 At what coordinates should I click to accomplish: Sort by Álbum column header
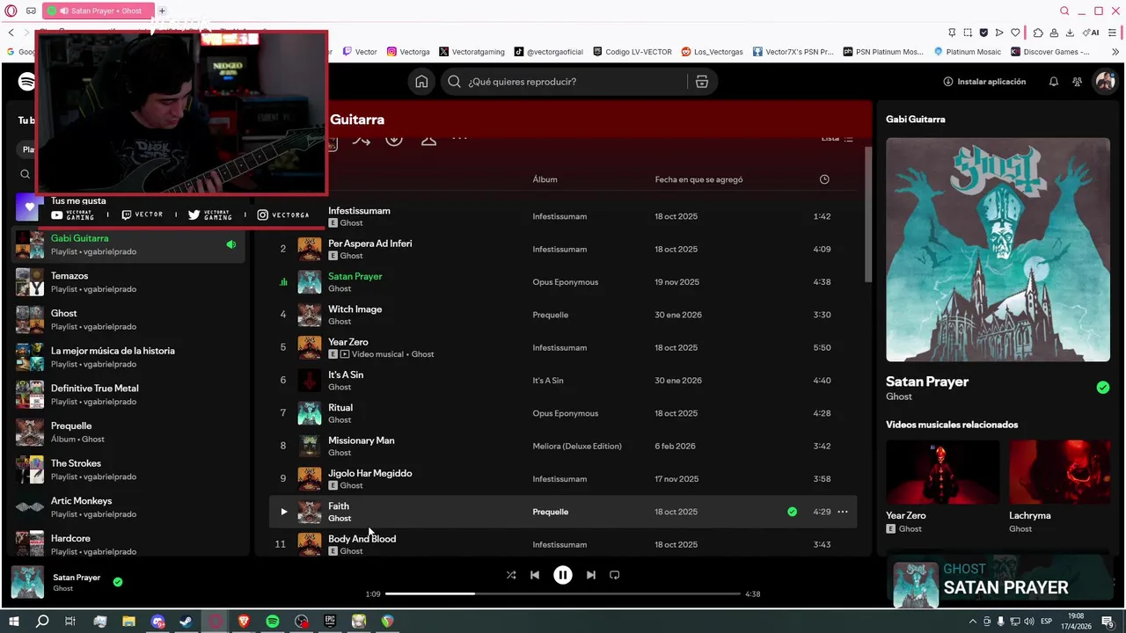545,179
